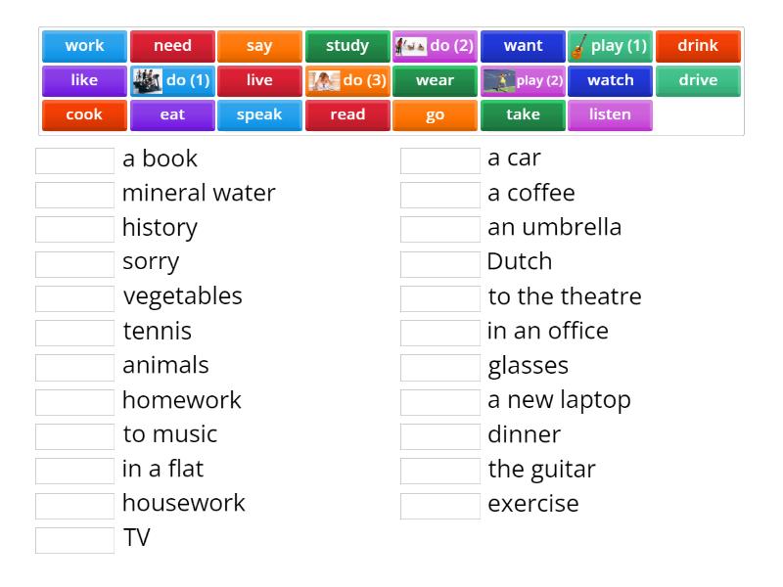Select the 'play (2)' tile with sports image
Screen dimensions: 783x587
coord(522,81)
